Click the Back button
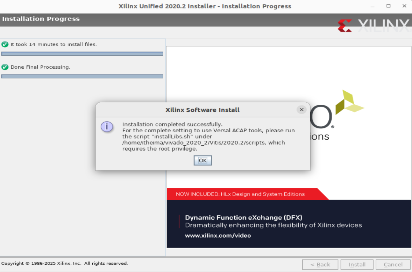 (x=320, y=264)
